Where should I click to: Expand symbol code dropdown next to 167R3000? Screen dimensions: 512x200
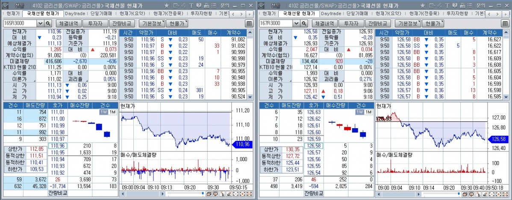pyautogui.click(x=297, y=24)
